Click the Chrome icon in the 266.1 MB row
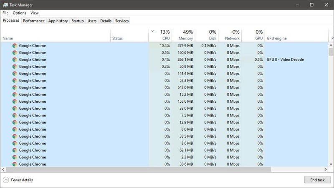334x188 pixels. (x=15, y=59)
